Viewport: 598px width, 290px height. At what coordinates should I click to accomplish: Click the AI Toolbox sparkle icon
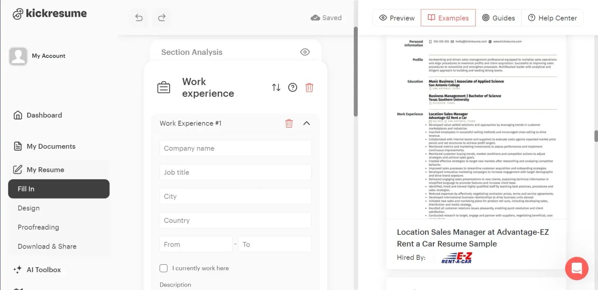17,269
